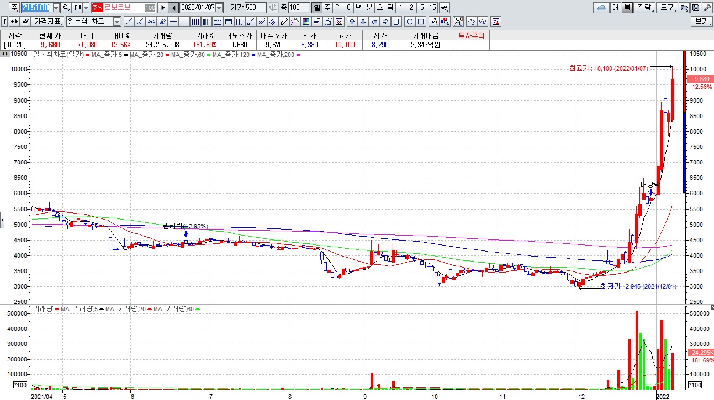The image size is (714, 400).
Task: Click the 주 market type button
Action: pos(14,8)
